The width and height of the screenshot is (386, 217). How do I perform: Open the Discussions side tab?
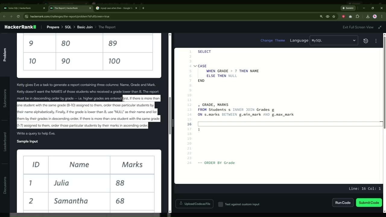click(x=5, y=185)
